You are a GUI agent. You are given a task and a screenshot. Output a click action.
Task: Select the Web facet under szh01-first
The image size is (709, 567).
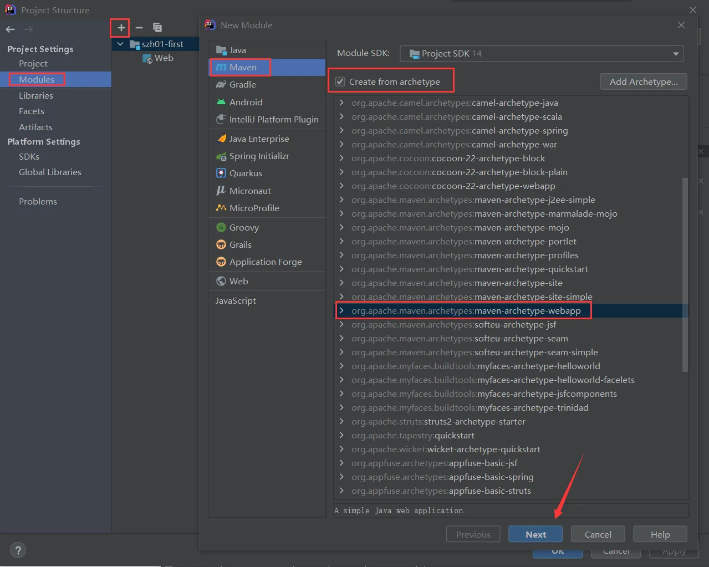(158, 58)
